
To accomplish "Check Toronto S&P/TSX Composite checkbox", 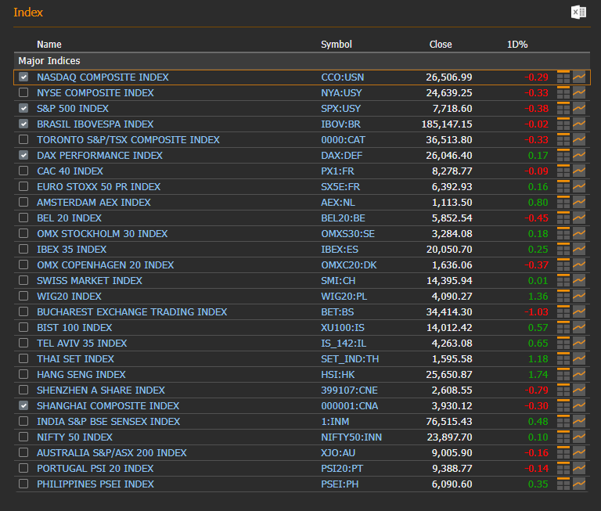I will click(x=23, y=139).
